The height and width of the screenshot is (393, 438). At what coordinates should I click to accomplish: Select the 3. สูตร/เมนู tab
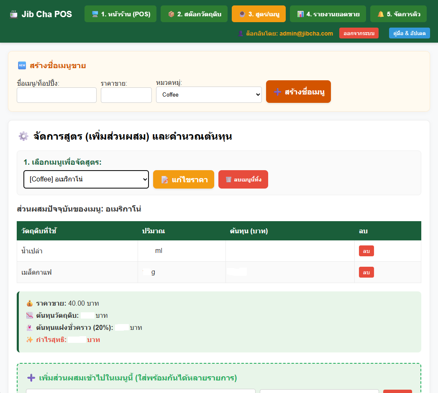point(259,14)
